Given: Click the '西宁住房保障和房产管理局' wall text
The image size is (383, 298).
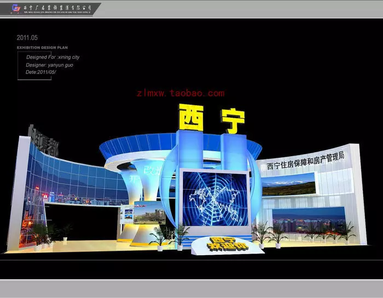Looking at the screenshot, I should [305, 161].
